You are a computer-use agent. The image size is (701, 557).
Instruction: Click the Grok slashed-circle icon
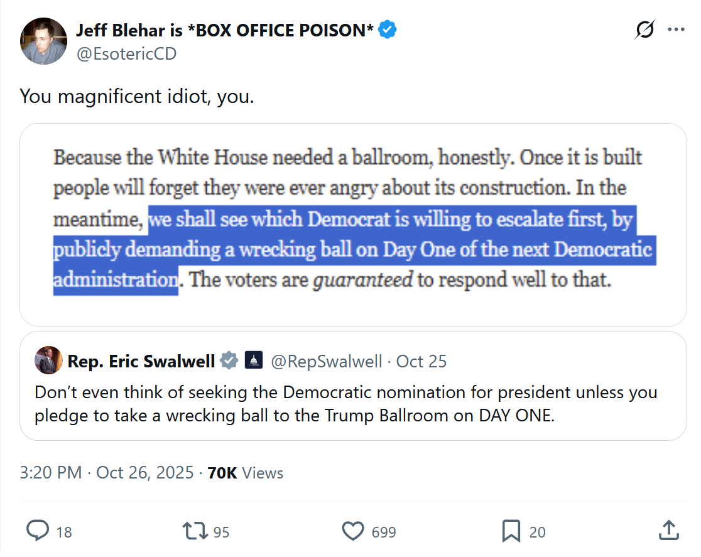click(644, 30)
